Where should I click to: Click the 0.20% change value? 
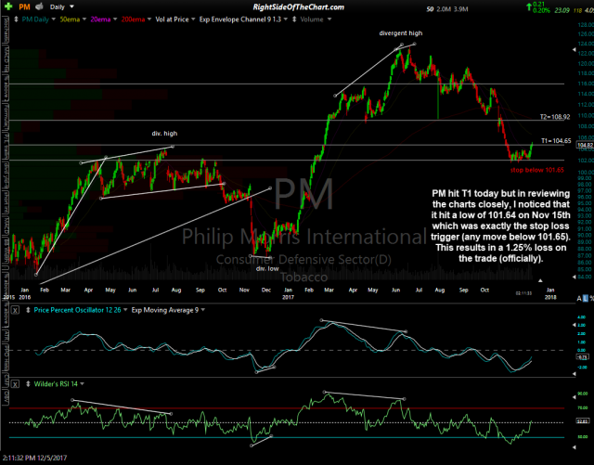[x=541, y=10]
